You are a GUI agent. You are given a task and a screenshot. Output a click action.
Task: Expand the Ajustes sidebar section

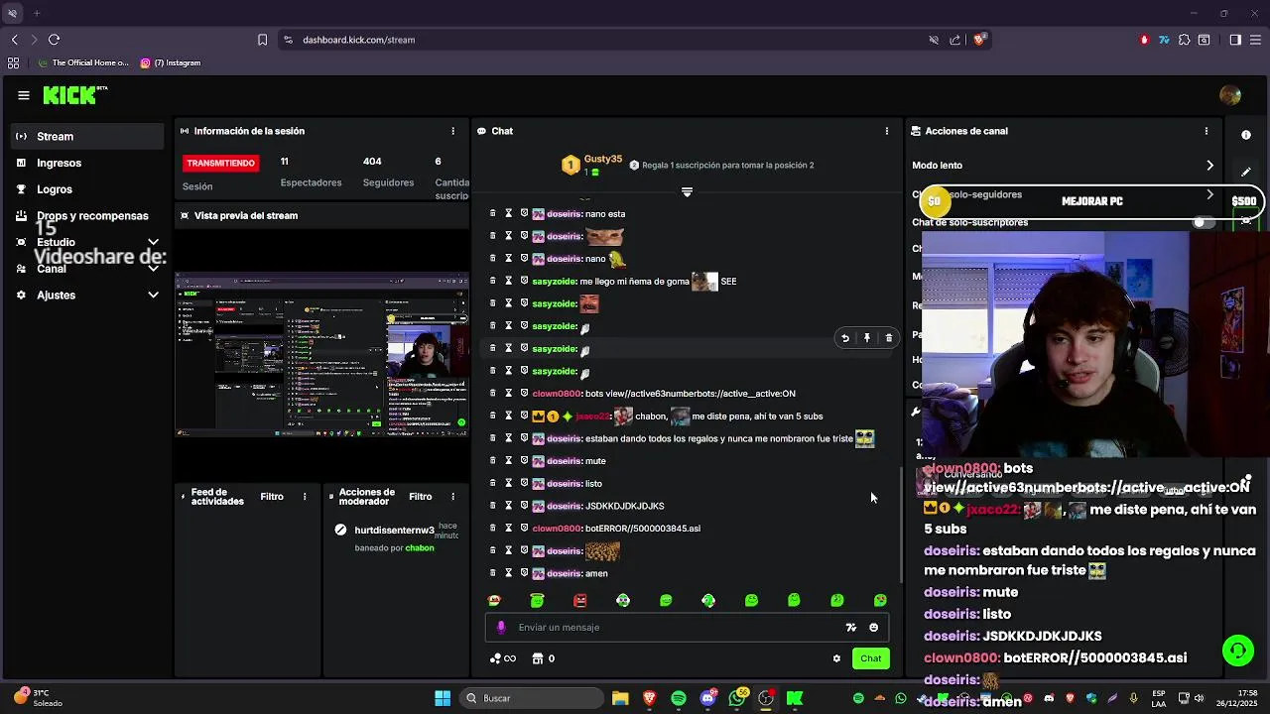[x=154, y=295]
